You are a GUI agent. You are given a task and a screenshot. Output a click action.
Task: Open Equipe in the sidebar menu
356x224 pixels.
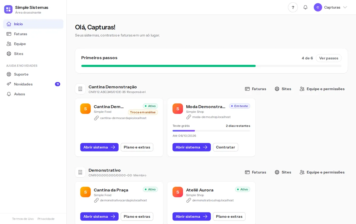click(33, 44)
